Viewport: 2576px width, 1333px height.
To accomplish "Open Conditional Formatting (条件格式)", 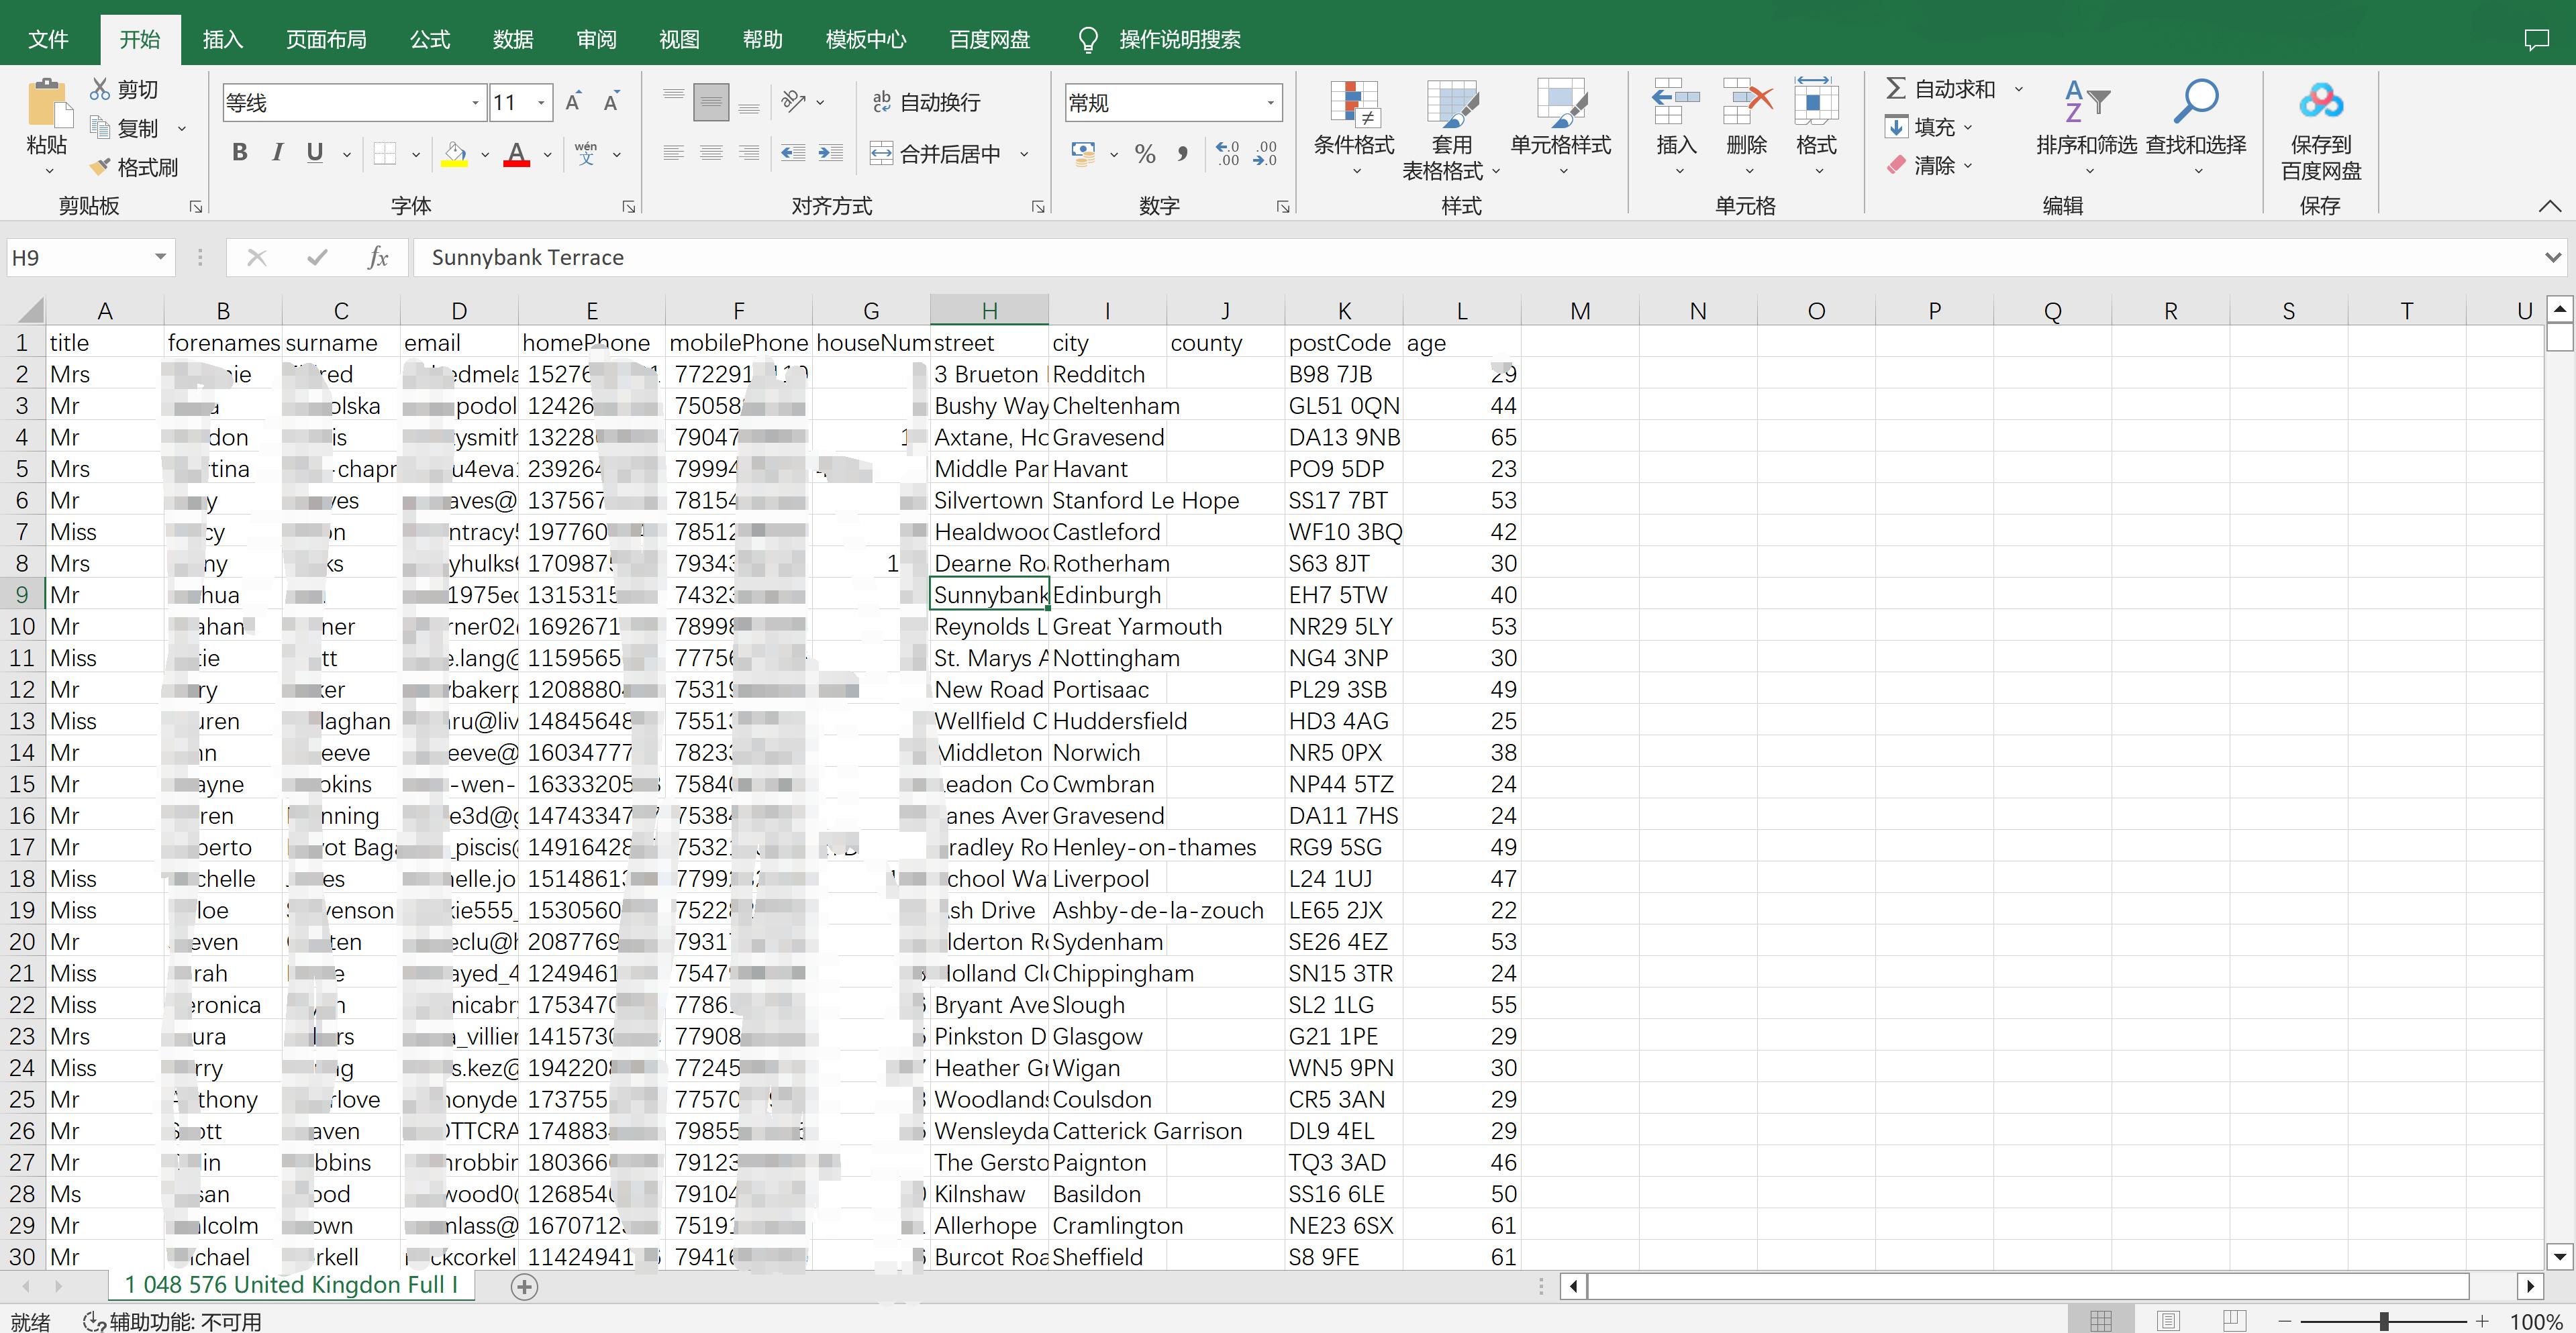I will 1354,127.
